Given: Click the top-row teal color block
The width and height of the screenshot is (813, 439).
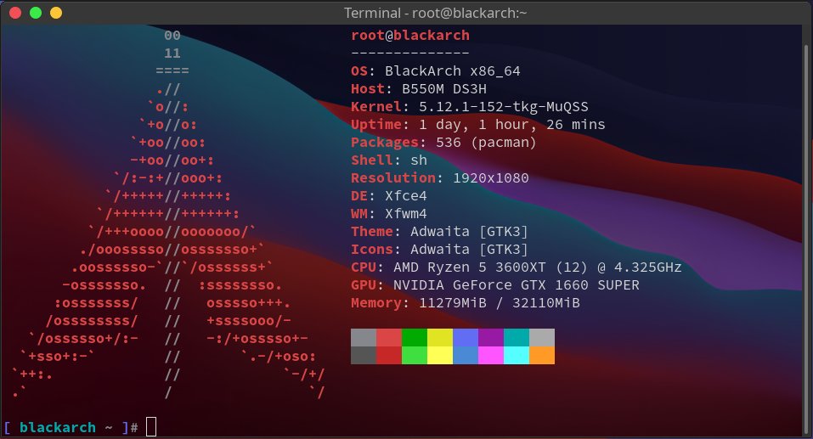Looking at the screenshot, I should tap(516, 337).
